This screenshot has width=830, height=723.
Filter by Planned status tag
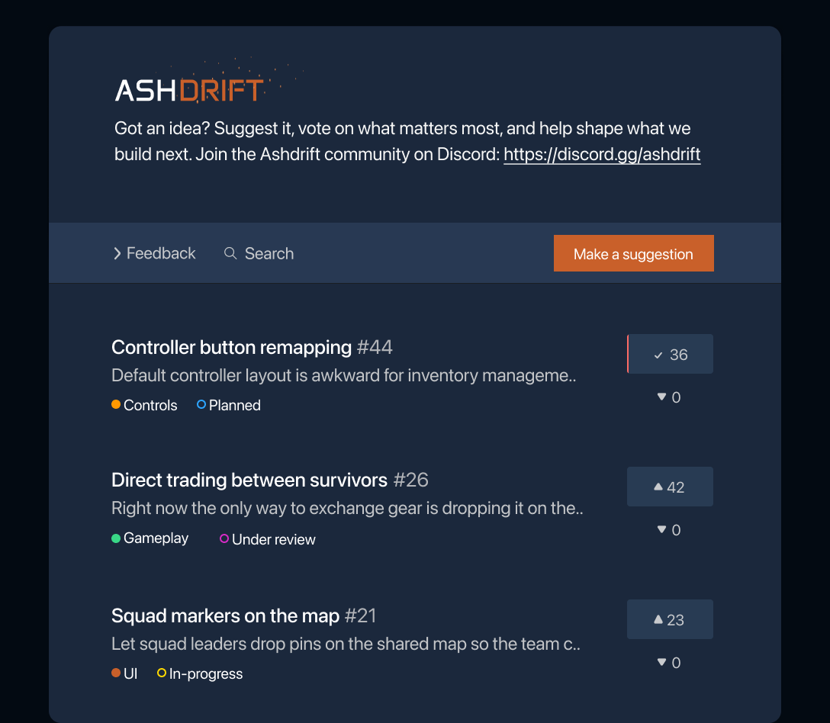[x=229, y=405]
